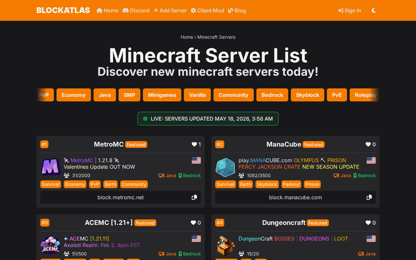Screen dimensions: 416x260
Task: Open Discord link in navbar
Action: (x=136, y=10)
